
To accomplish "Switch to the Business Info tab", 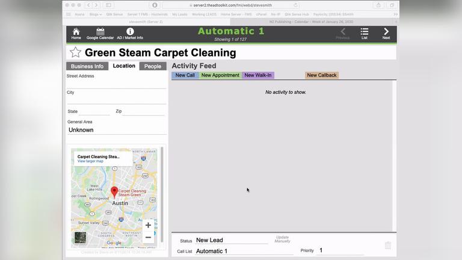I will (87, 66).
